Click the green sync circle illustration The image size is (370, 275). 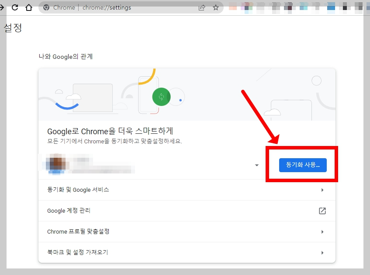point(161,97)
